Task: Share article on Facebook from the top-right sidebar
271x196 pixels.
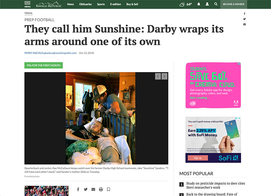Action: (244, 14)
